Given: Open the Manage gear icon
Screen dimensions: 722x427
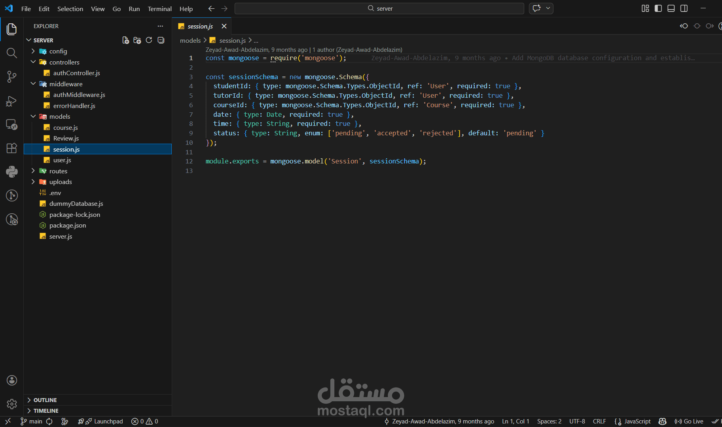Looking at the screenshot, I should click(12, 404).
